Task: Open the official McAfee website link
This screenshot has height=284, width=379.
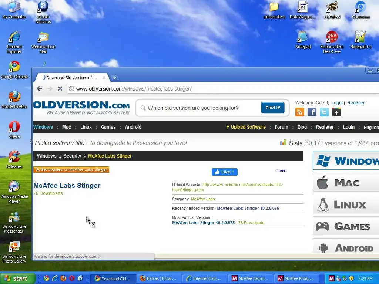Action: pyautogui.click(x=228, y=187)
